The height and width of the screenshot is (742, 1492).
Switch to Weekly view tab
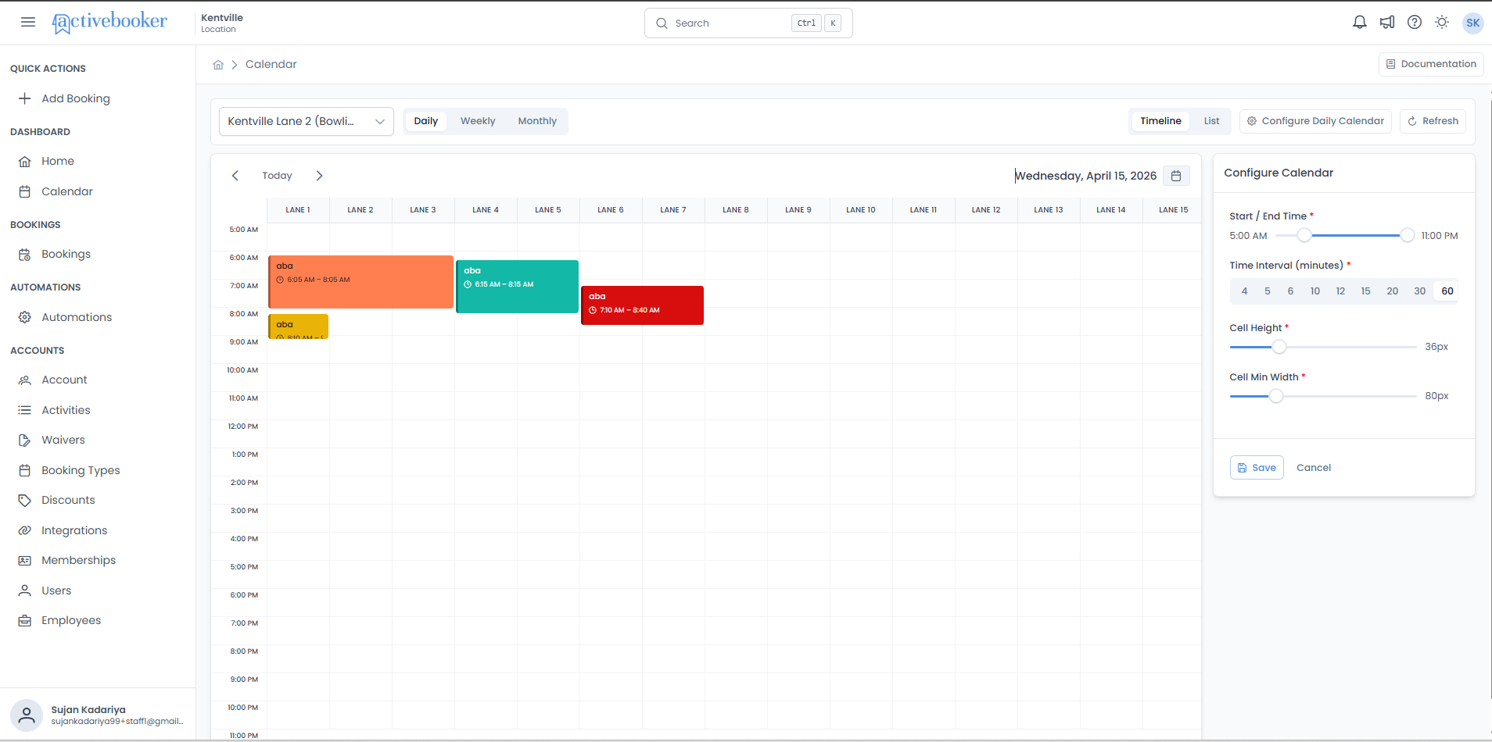(478, 121)
